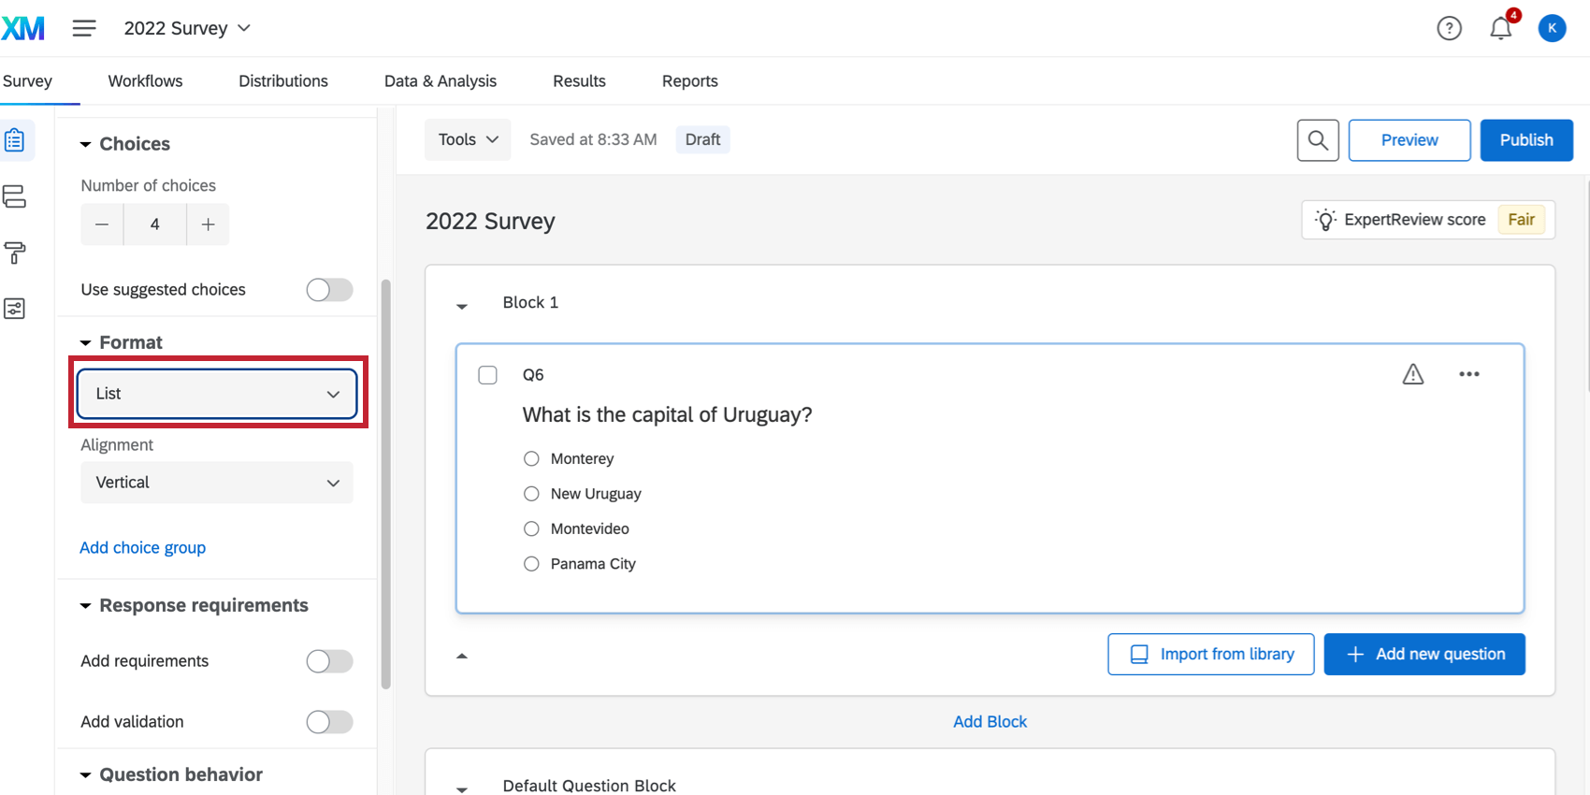Click the search magnifier icon

(x=1318, y=140)
